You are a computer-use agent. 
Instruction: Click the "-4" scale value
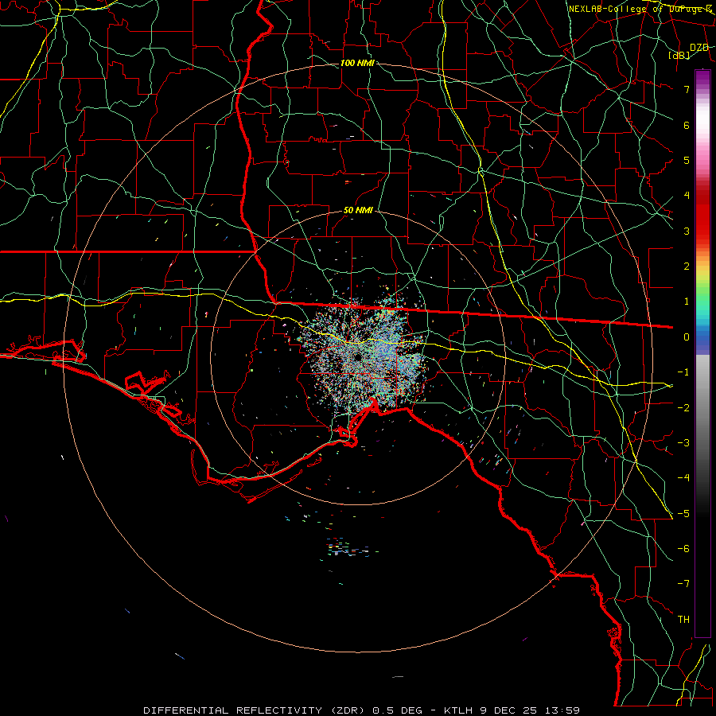pyautogui.click(x=683, y=478)
